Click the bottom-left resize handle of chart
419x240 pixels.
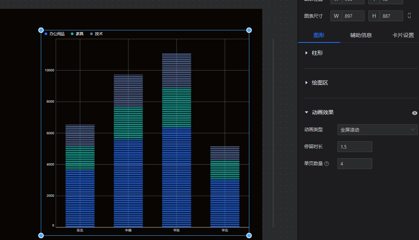pyautogui.click(x=41, y=235)
